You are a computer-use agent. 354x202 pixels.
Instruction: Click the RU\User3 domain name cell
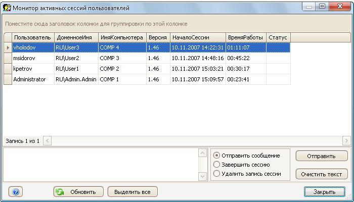click(x=76, y=47)
